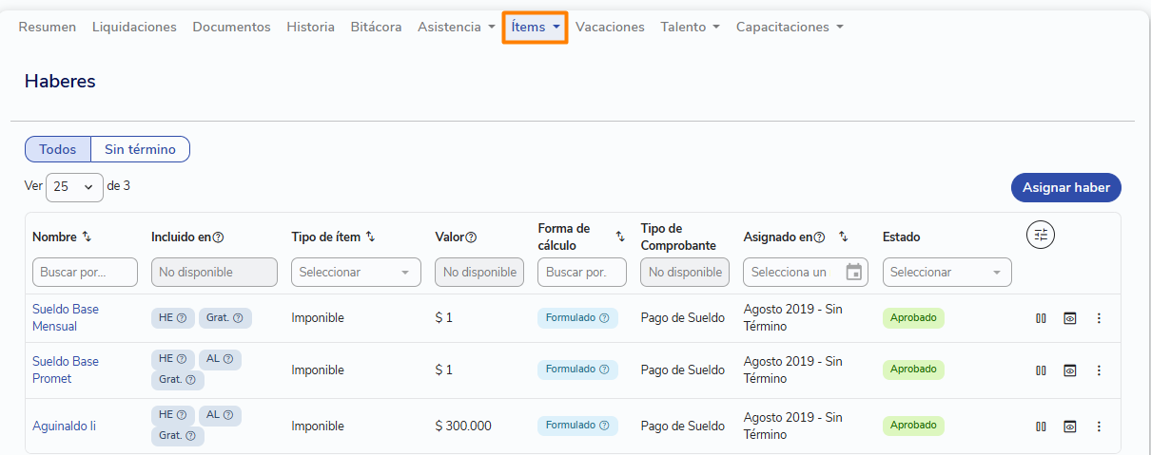1151x455 pixels.
Task: Sort by Forma de cálculo arrows
Action: (620, 237)
